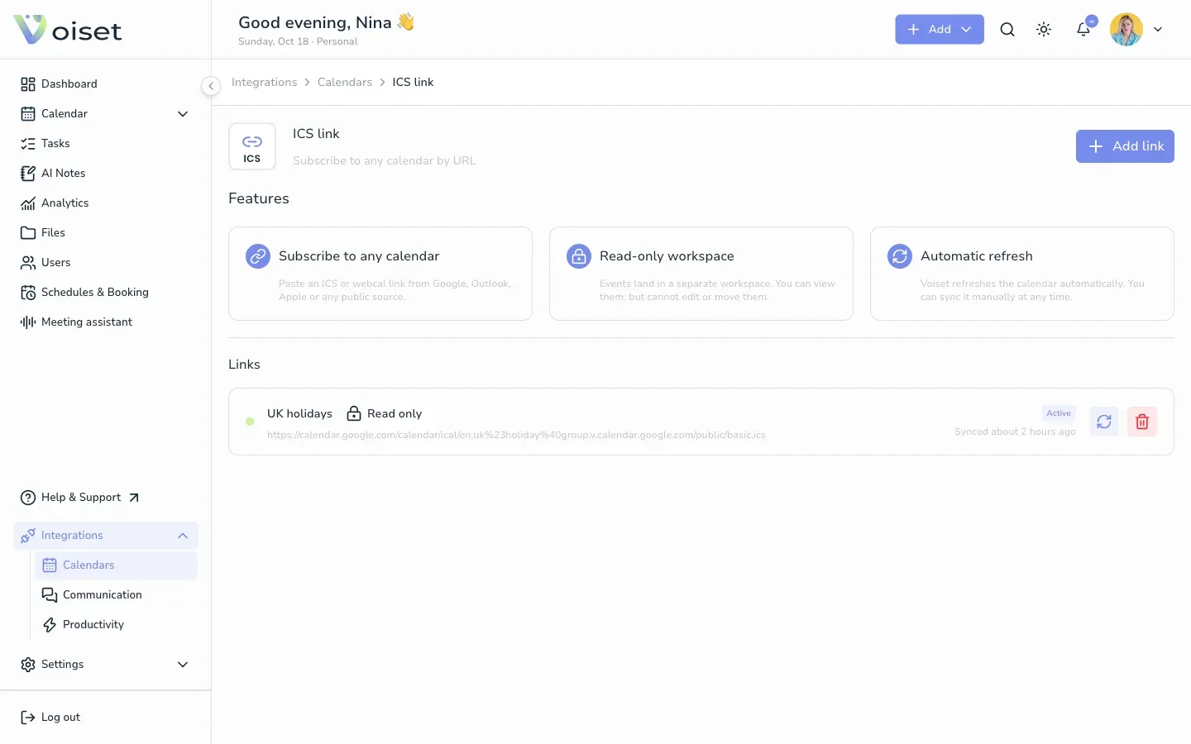Select Calendars under Integrations

click(x=116, y=565)
